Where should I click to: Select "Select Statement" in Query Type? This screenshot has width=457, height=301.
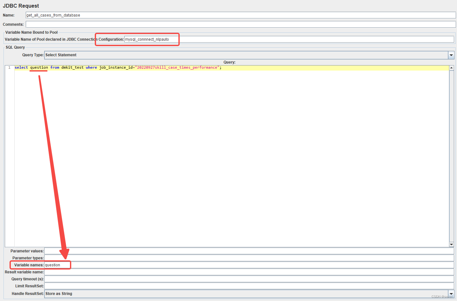tap(60, 55)
